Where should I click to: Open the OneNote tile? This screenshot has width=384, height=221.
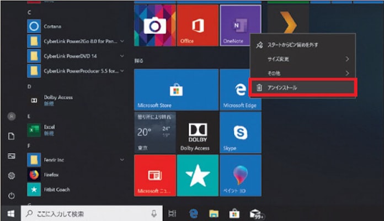pyautogui.click(x=241, y=25)
